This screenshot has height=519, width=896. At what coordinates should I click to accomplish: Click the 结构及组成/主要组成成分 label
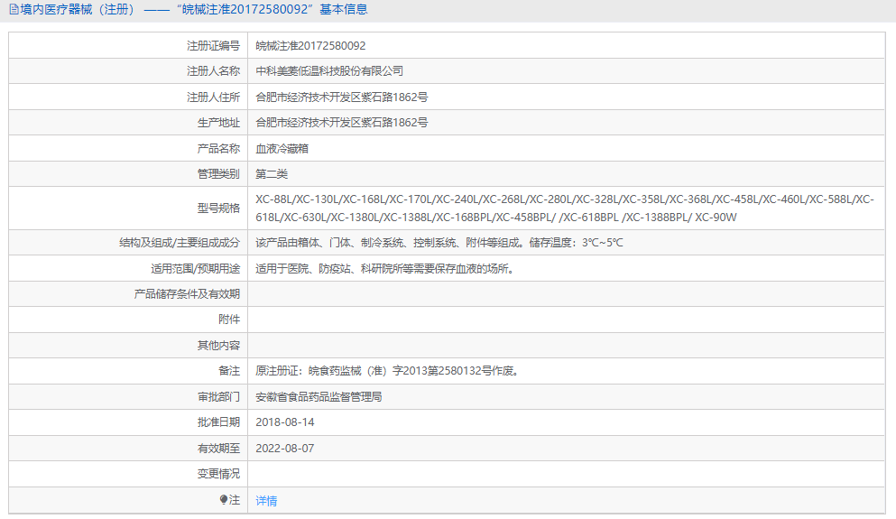(x=180, y=243)
